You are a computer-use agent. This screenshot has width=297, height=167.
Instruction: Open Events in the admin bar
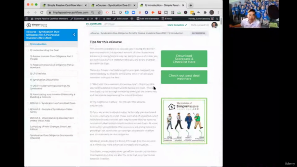(x=167, y=19)
